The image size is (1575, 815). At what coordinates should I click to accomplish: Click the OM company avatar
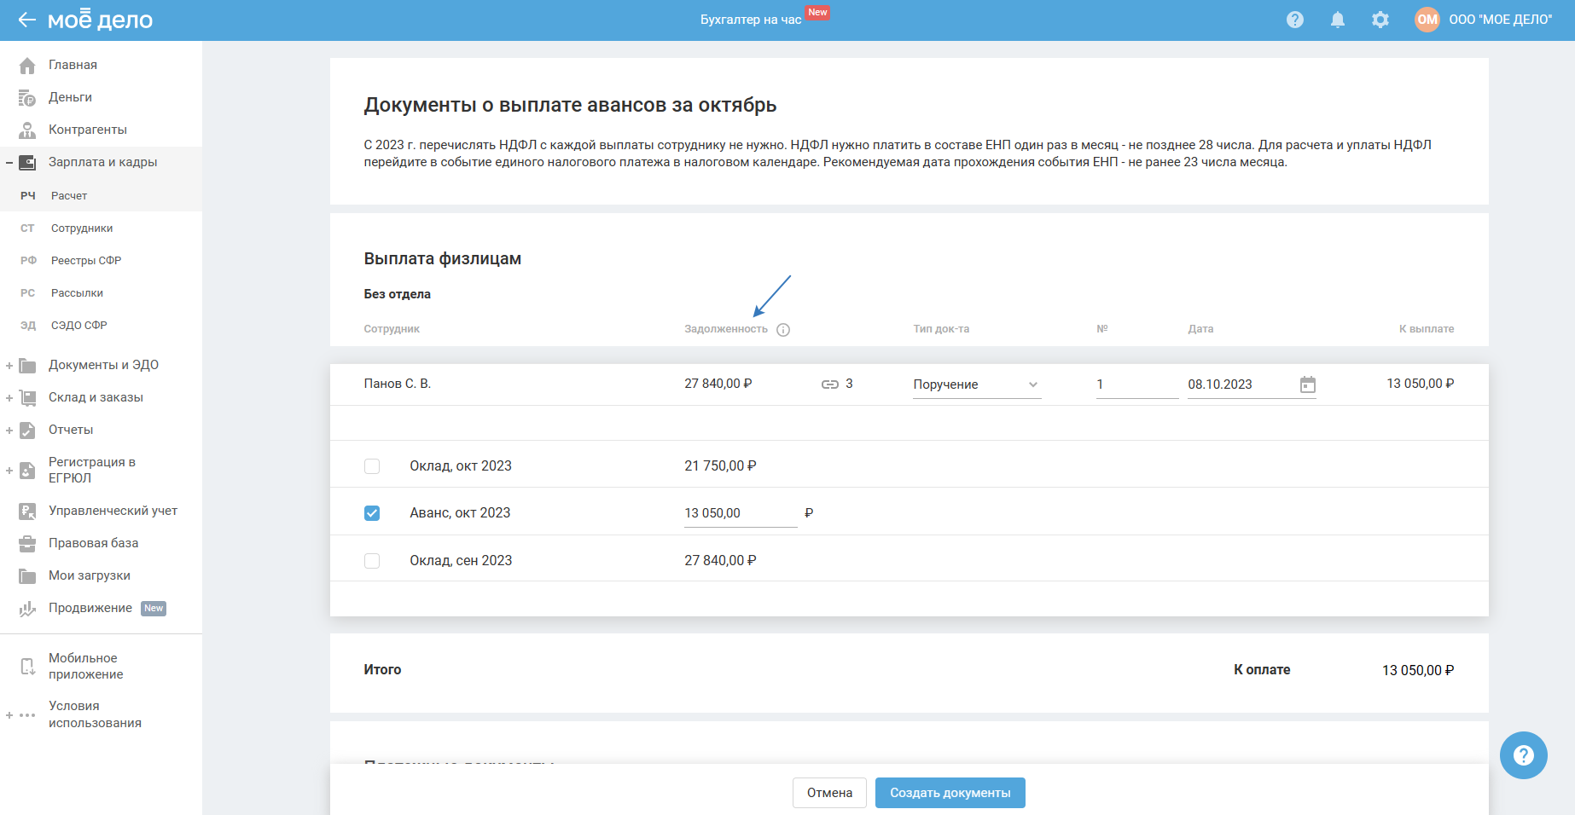pos(1427,20)
